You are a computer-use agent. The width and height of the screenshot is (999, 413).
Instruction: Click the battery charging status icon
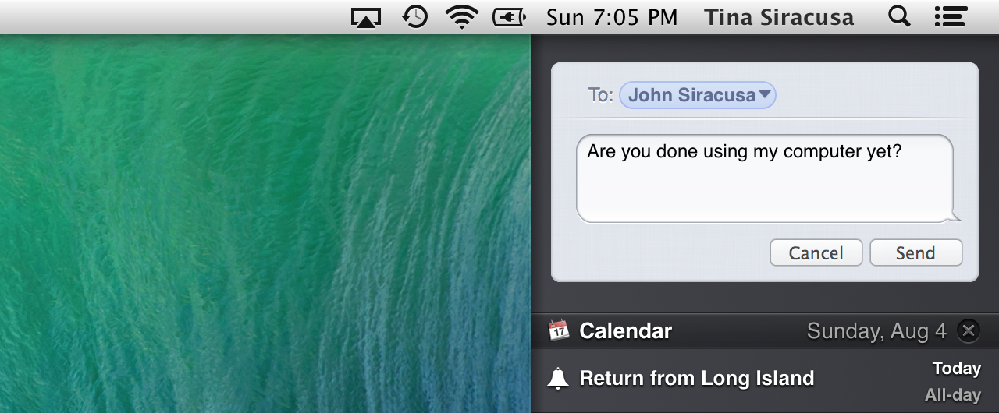510,17
